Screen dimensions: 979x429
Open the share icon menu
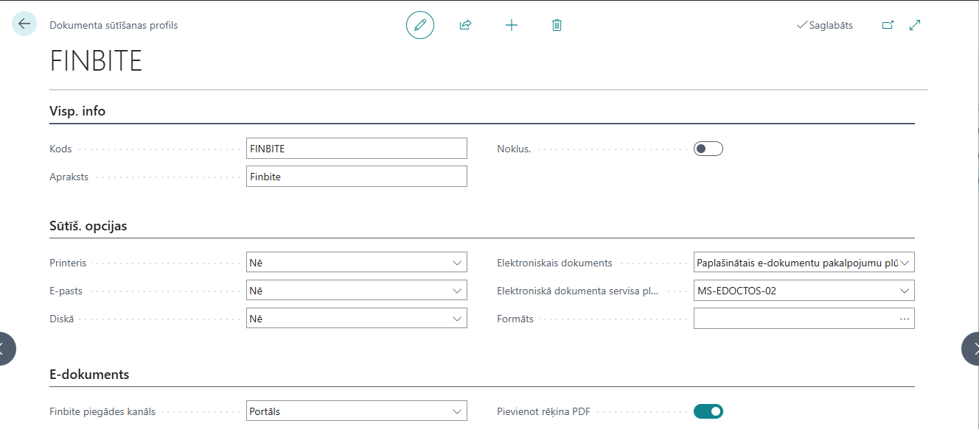465,25
